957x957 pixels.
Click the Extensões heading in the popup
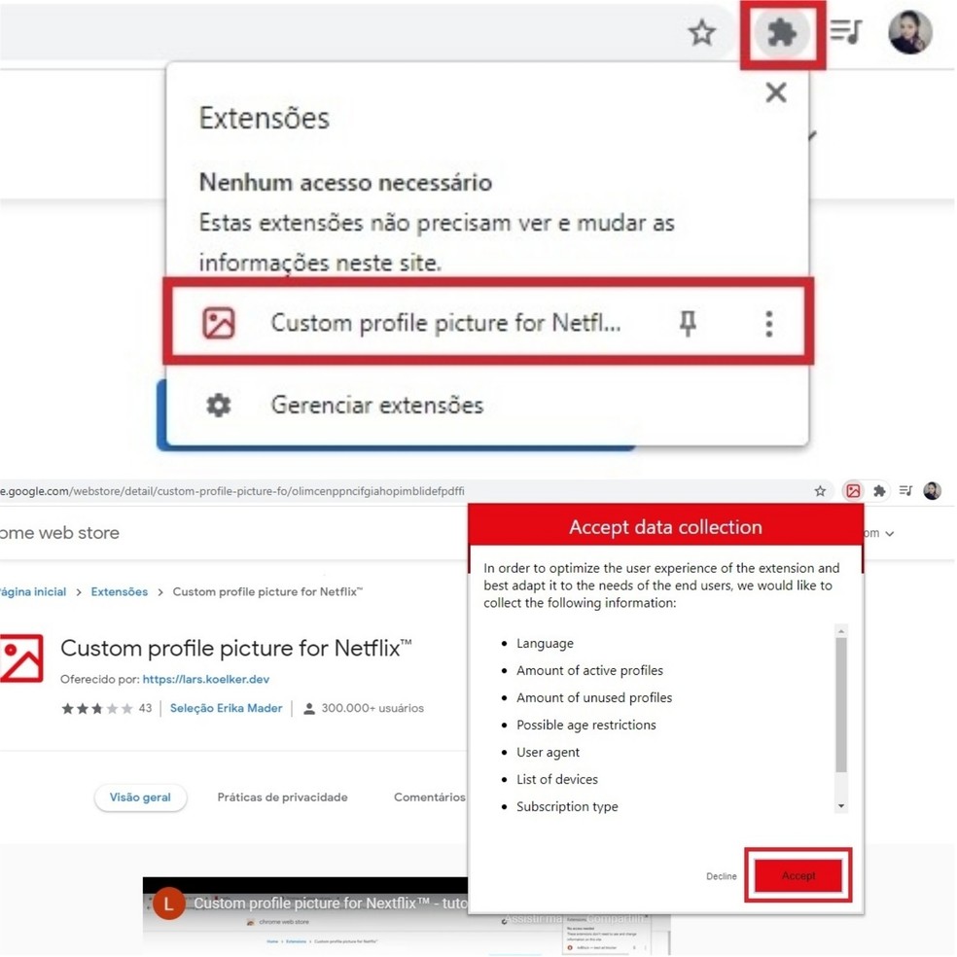[265, 118]
